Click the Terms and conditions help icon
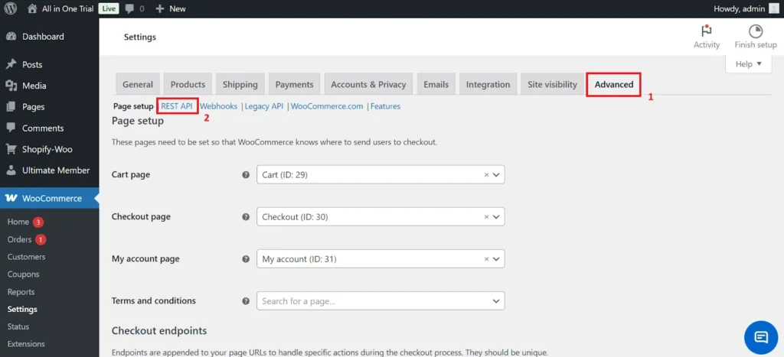 pos(246,301)
